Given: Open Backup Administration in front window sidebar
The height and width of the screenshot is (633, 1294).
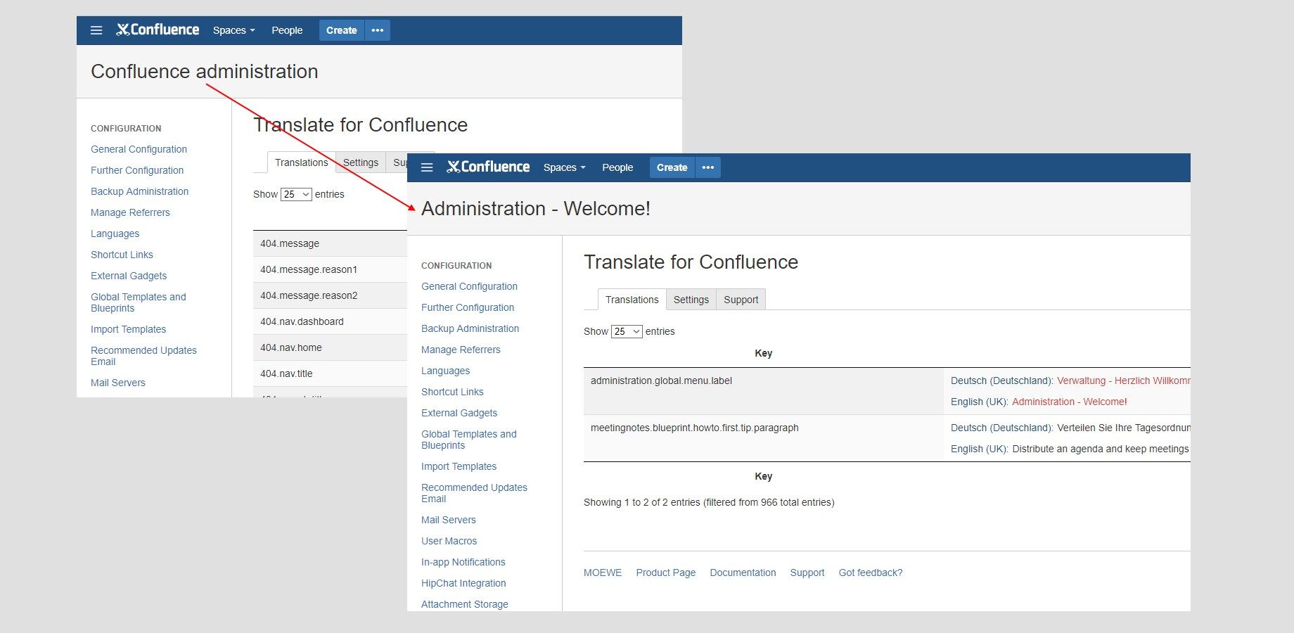Looking at the screenshot, I should (470, 328).
